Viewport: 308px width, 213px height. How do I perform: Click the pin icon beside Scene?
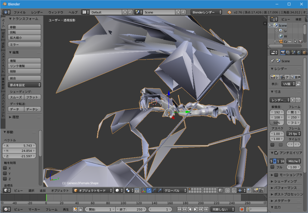click(272, 61)
